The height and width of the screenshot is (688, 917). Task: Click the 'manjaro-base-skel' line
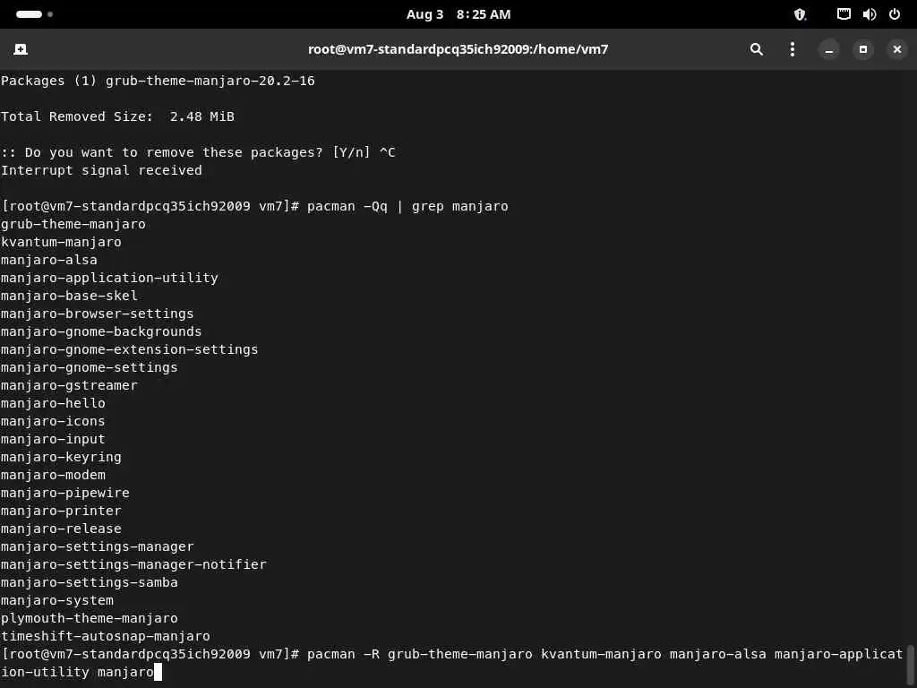tap(69, 296)
